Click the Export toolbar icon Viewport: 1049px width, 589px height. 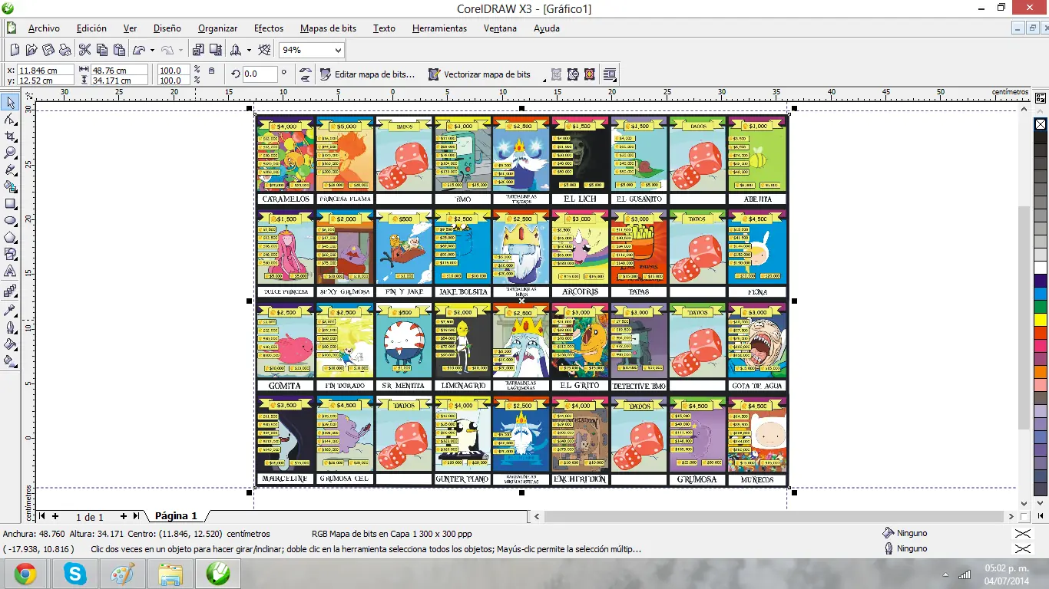tap(216, 50)
